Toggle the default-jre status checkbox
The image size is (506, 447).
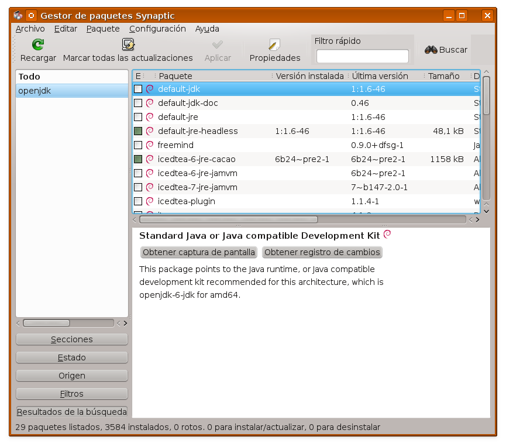[x=138, y=117]
